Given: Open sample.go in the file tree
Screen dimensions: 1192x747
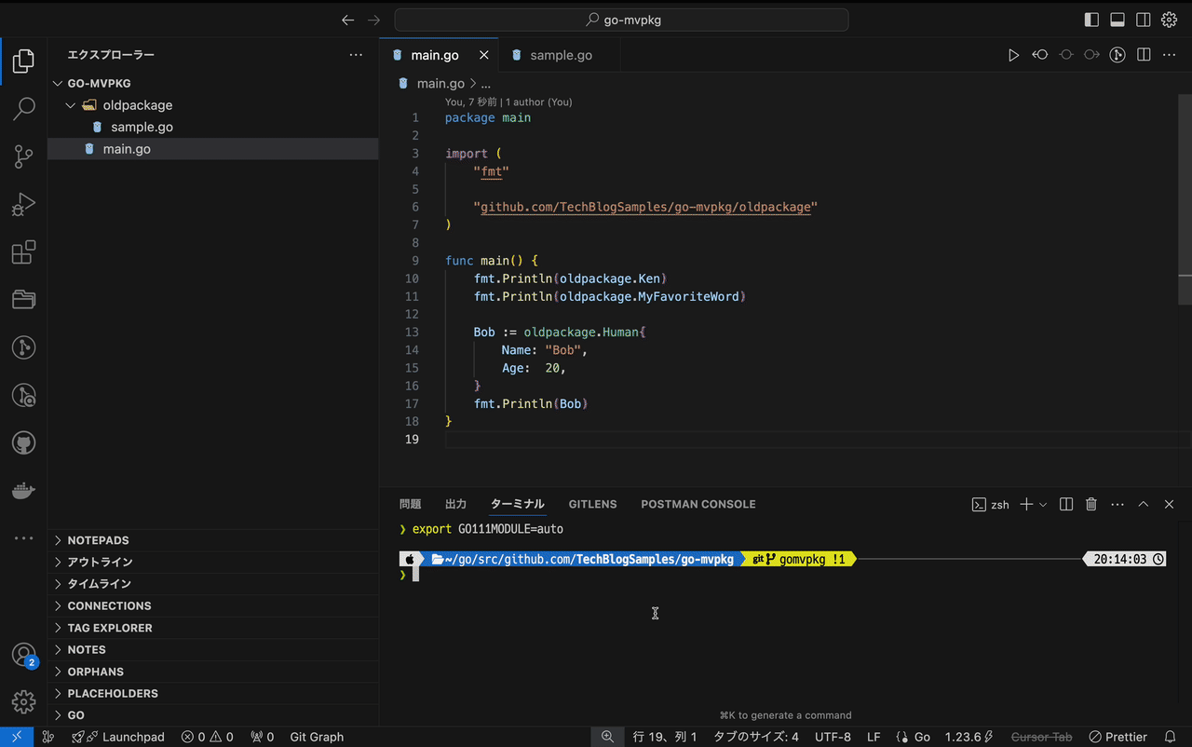Looking at the screenshot, I should pos(213,127).
